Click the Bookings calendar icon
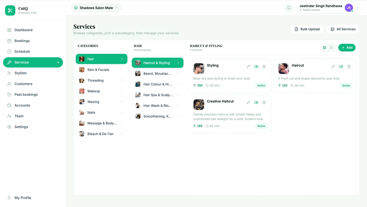Screen dimensions: 367x207 (9, 41)
